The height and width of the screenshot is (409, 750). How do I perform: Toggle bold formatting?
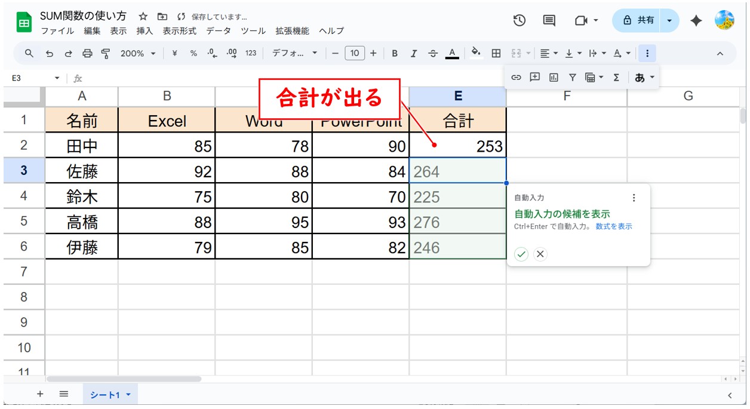tap(395, 54)
